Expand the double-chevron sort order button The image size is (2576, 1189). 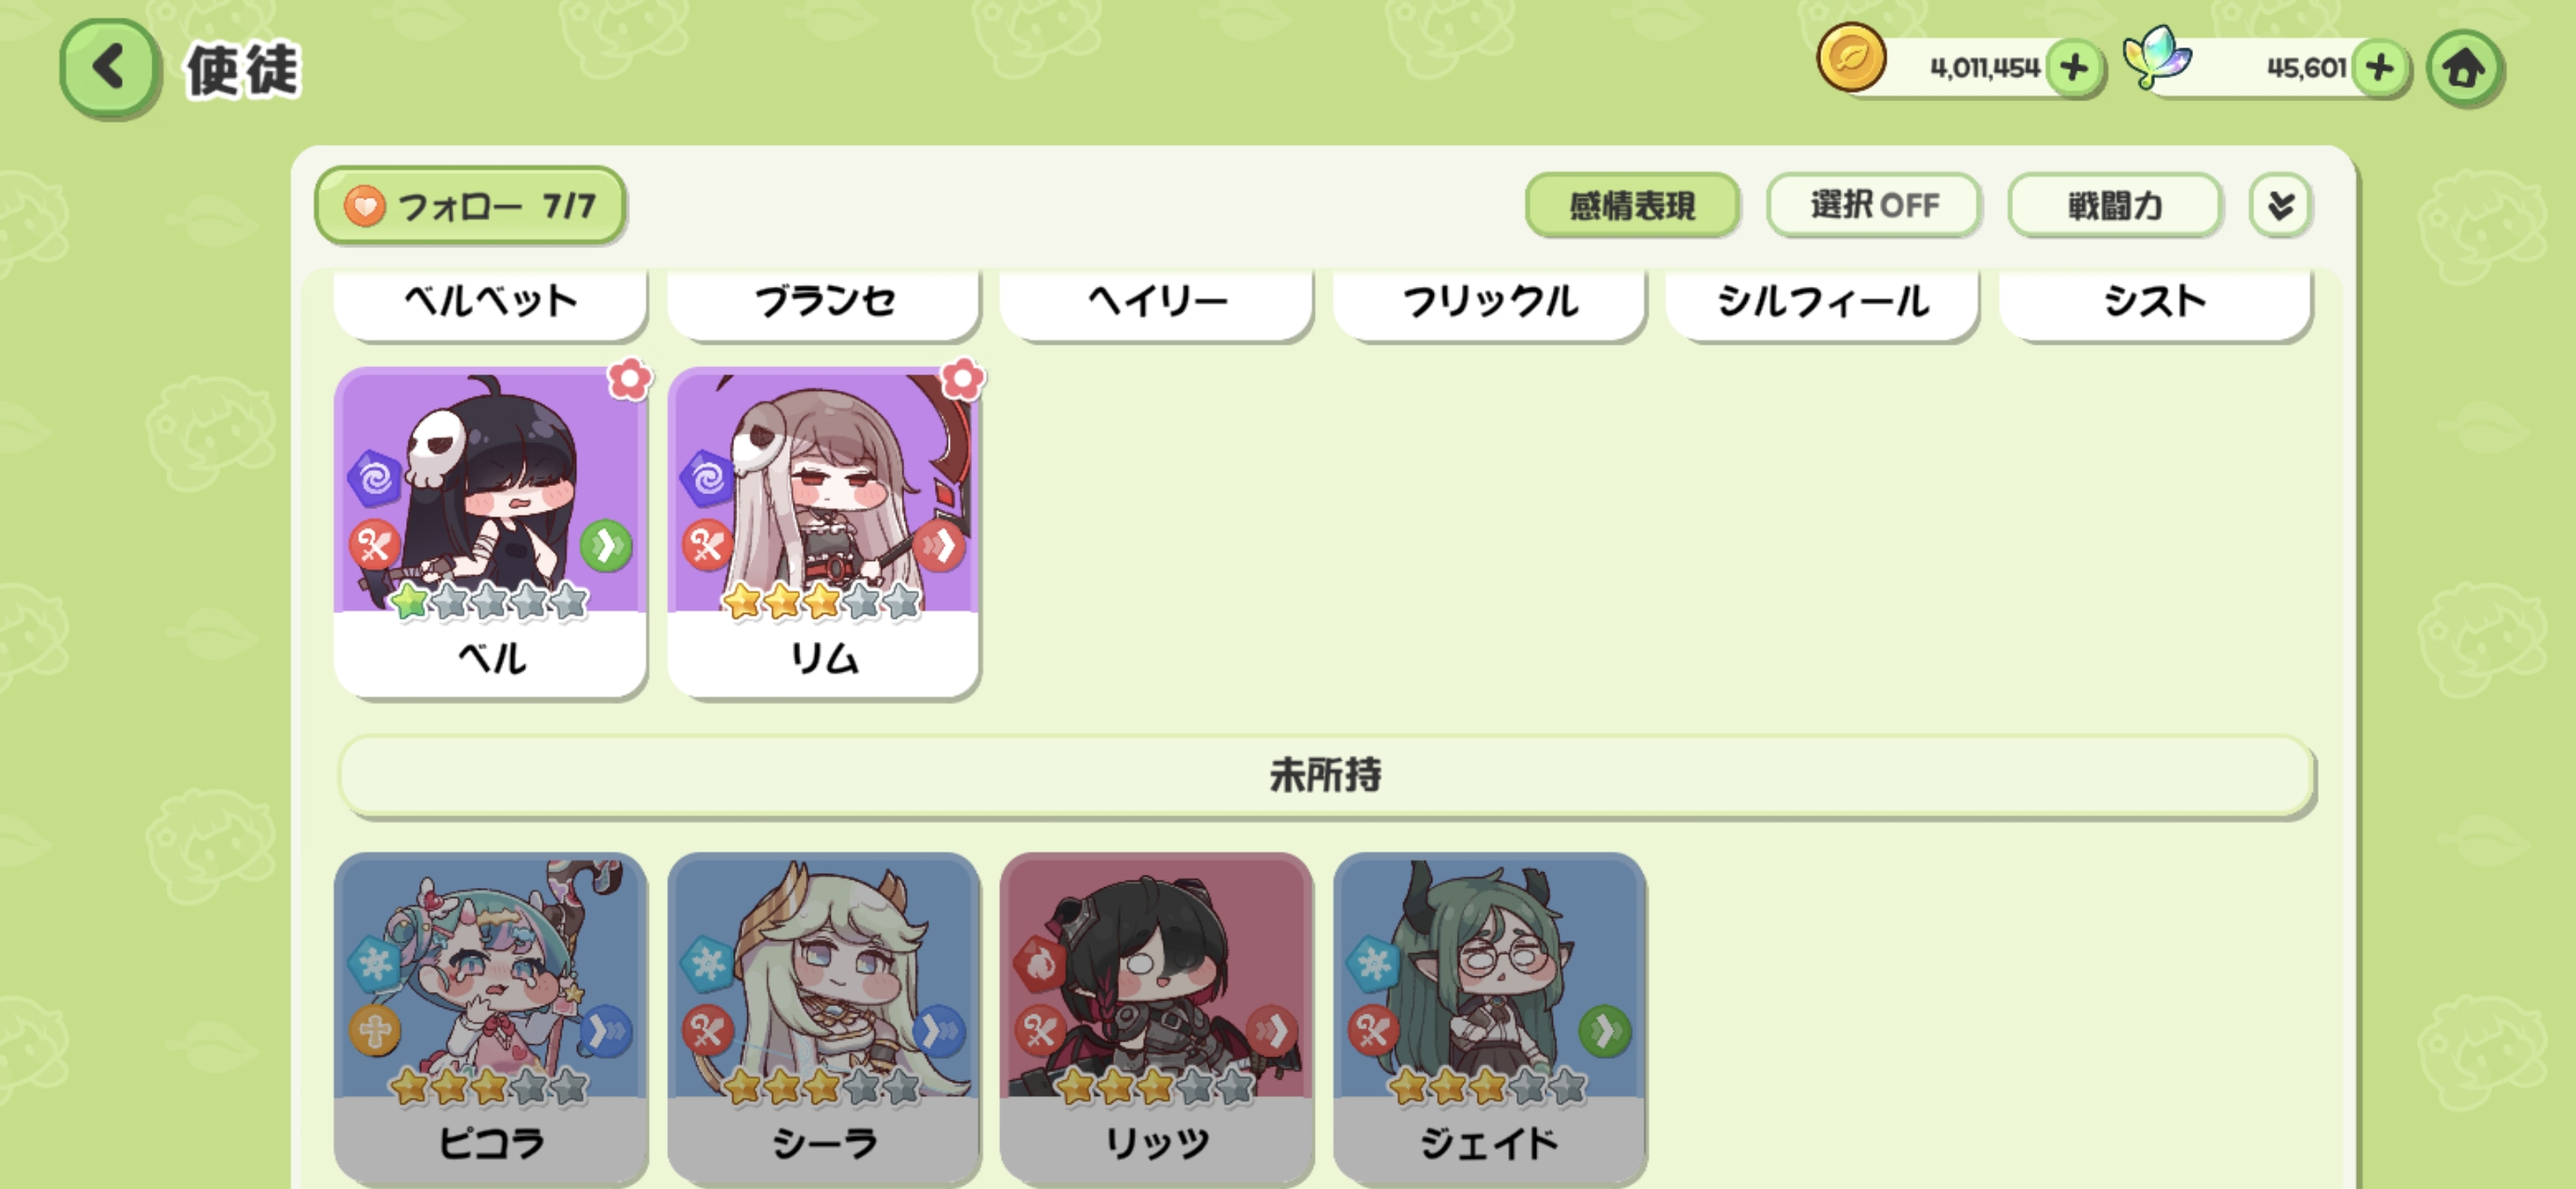click(2280, 206)
